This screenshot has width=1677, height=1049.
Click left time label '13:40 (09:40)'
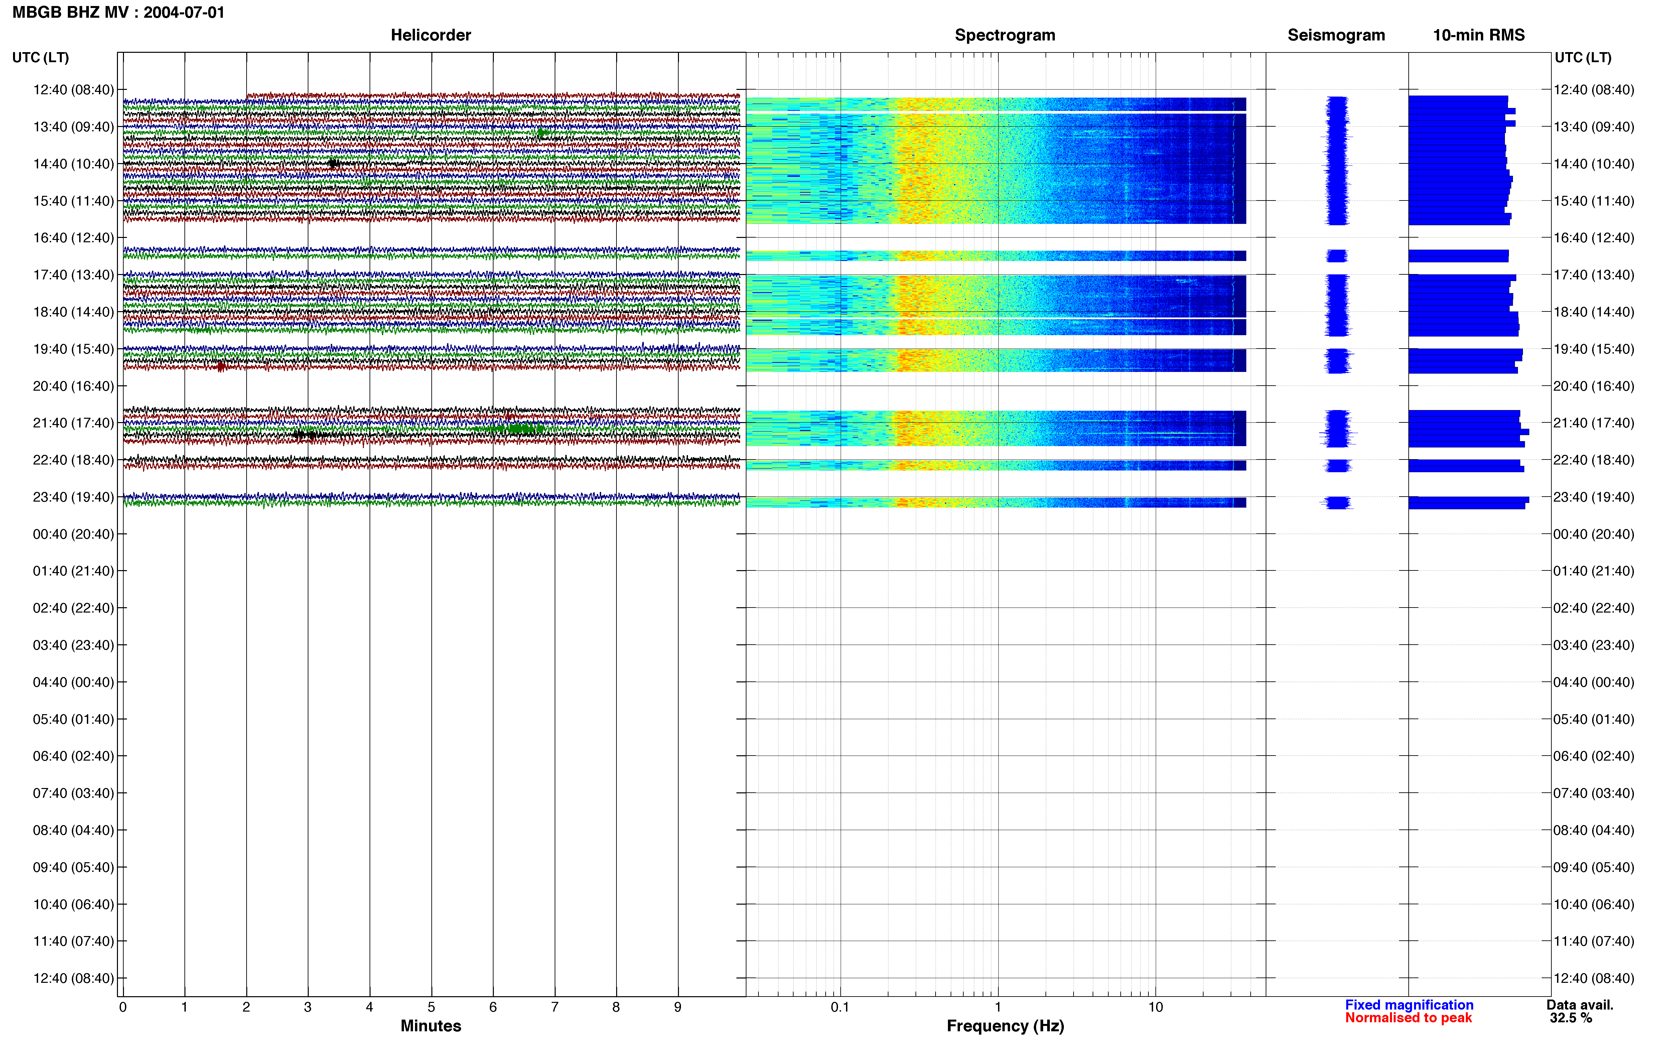[x=74, y=127]
